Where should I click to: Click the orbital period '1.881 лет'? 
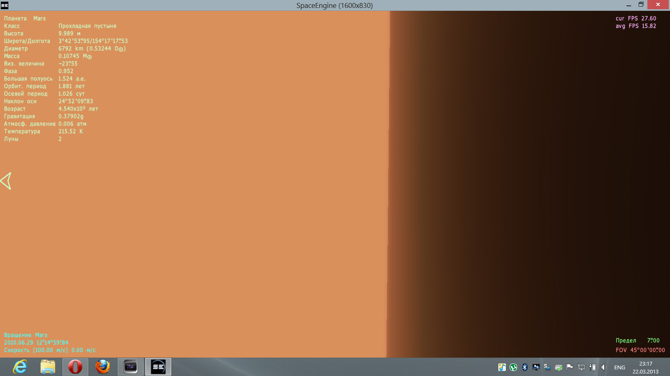72,86
